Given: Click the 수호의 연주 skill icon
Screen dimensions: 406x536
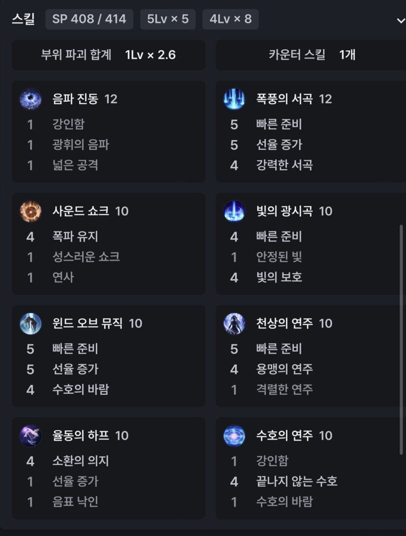Looking at the screenshot, I should [234, 436].
